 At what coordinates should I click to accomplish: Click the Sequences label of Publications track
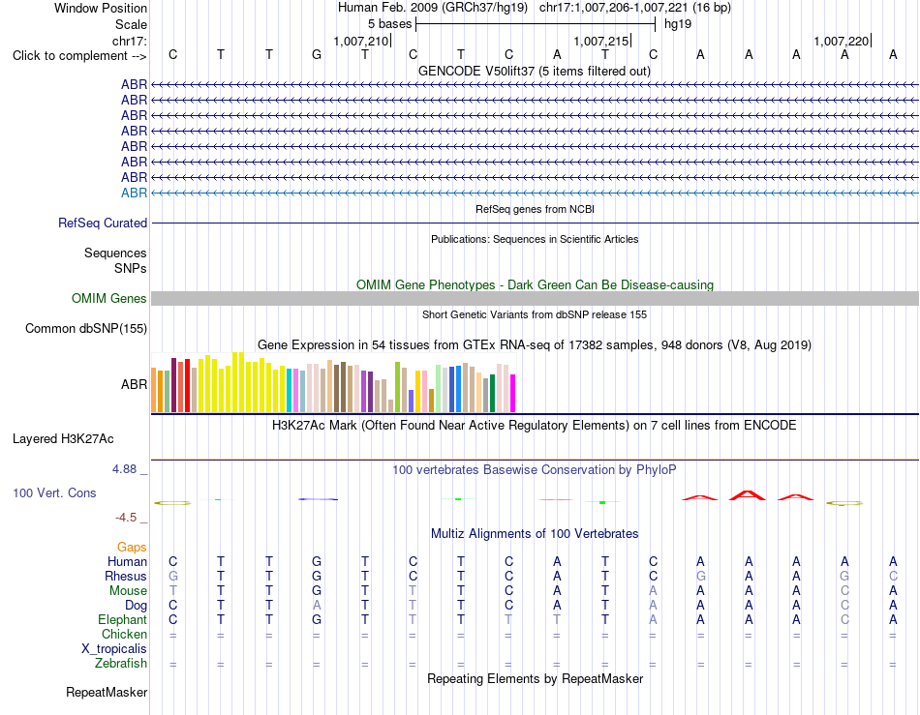point(115,253)
